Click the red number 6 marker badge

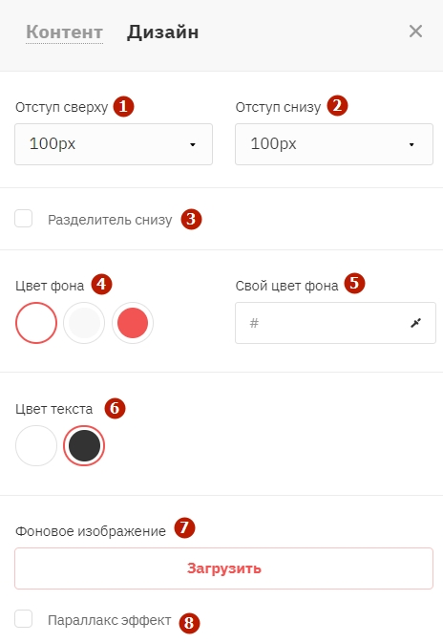pyautogui.click(x=115, y=408)
